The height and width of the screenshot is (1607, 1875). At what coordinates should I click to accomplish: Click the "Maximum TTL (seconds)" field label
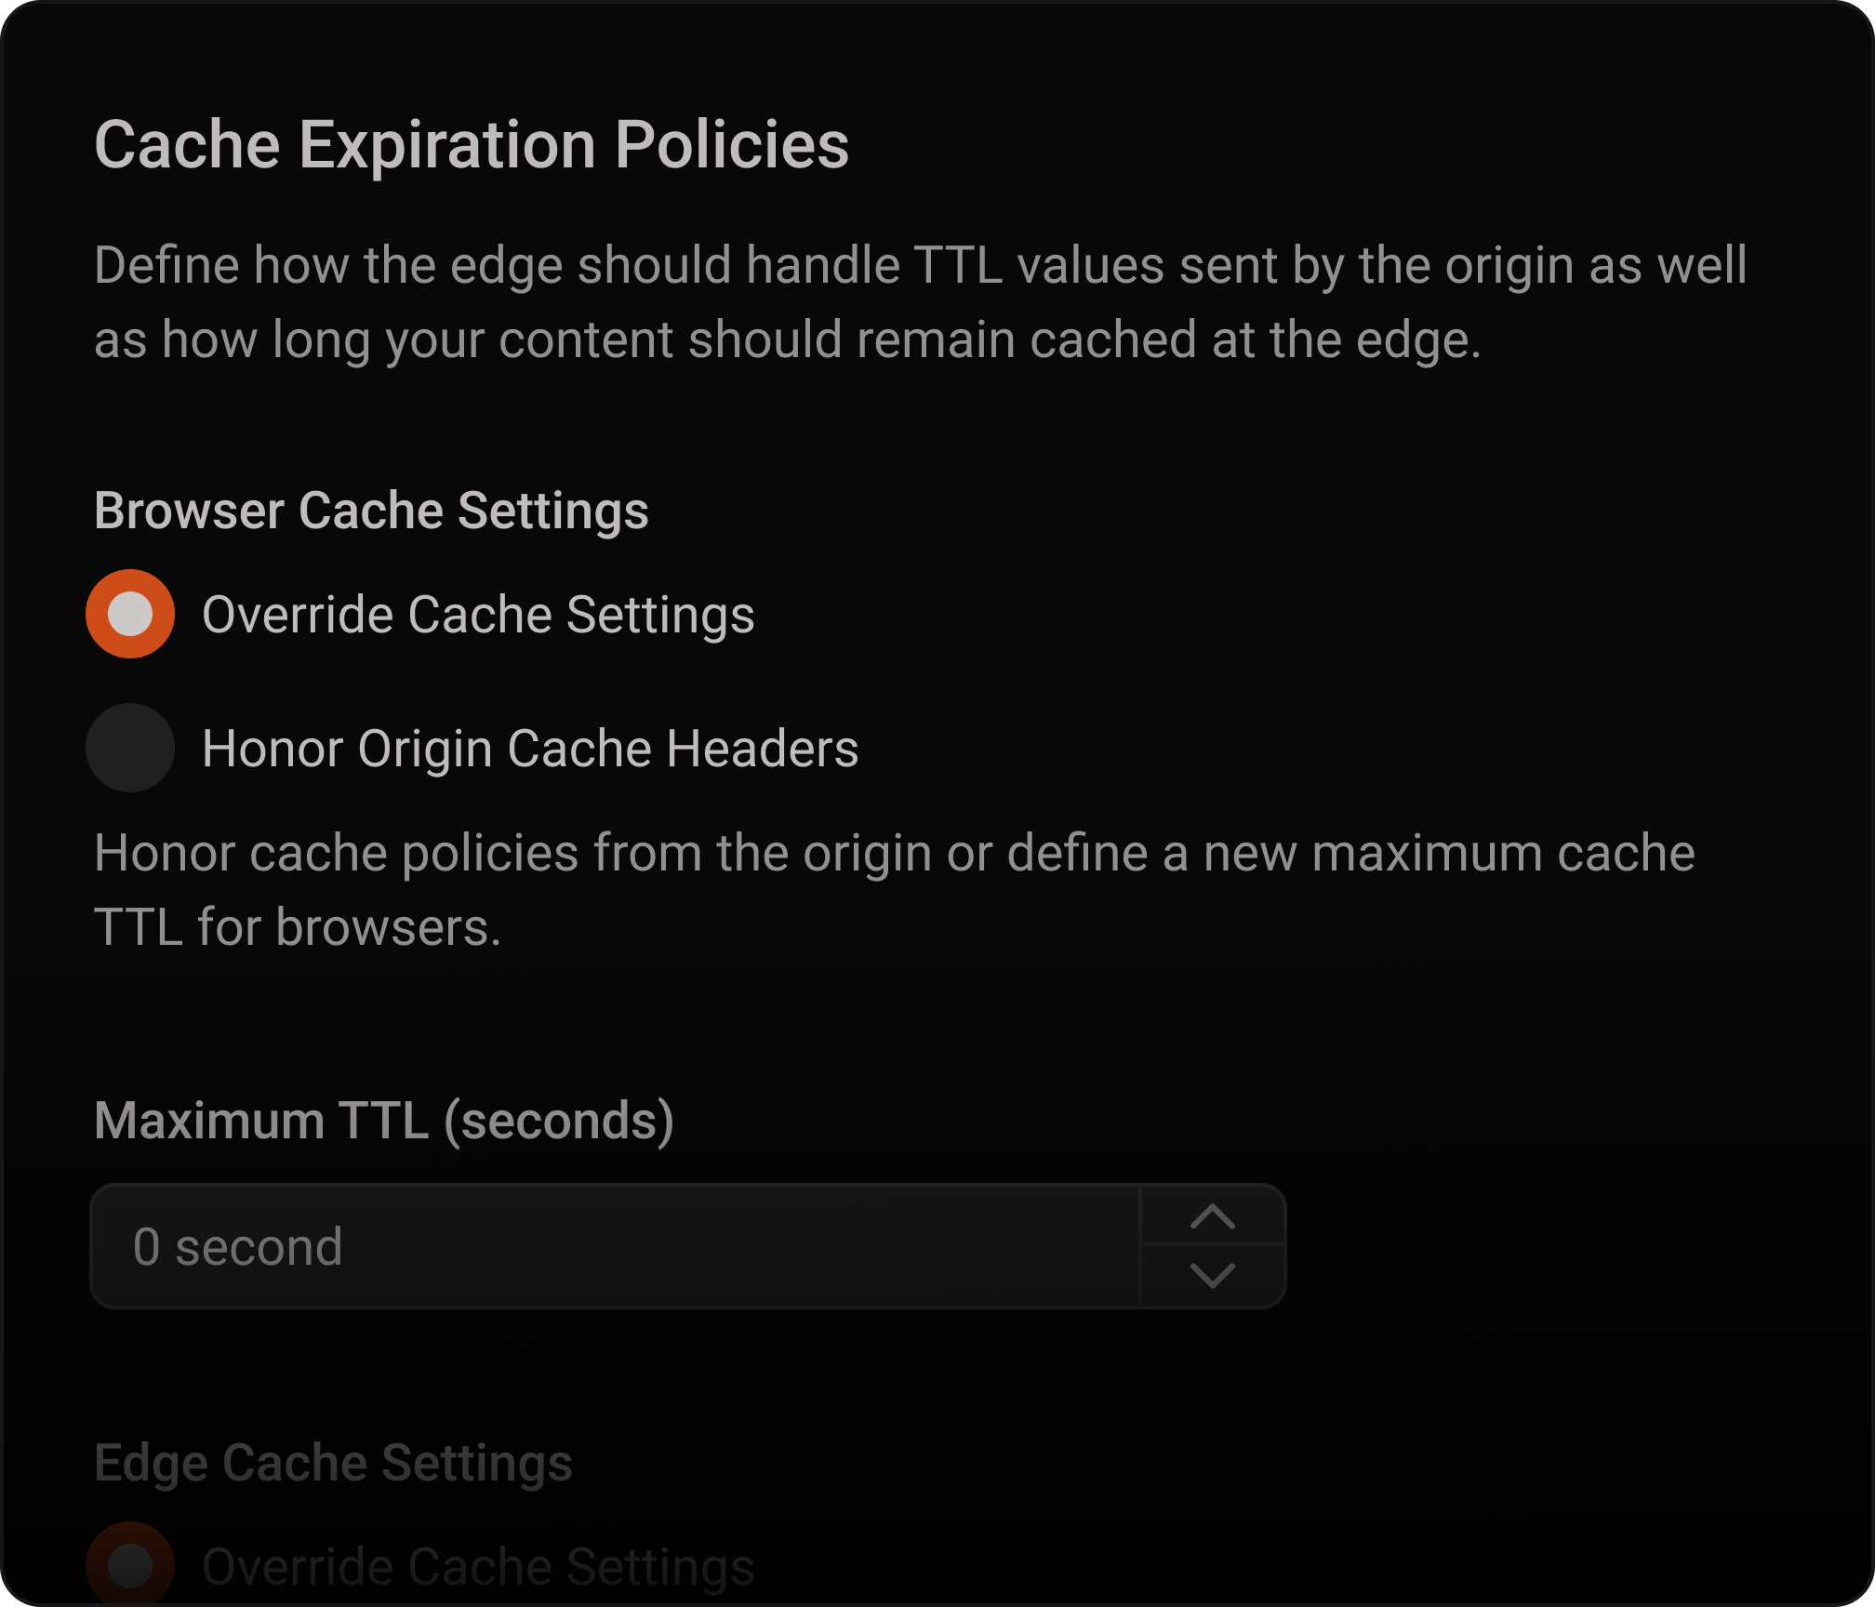click(384, 1121)
